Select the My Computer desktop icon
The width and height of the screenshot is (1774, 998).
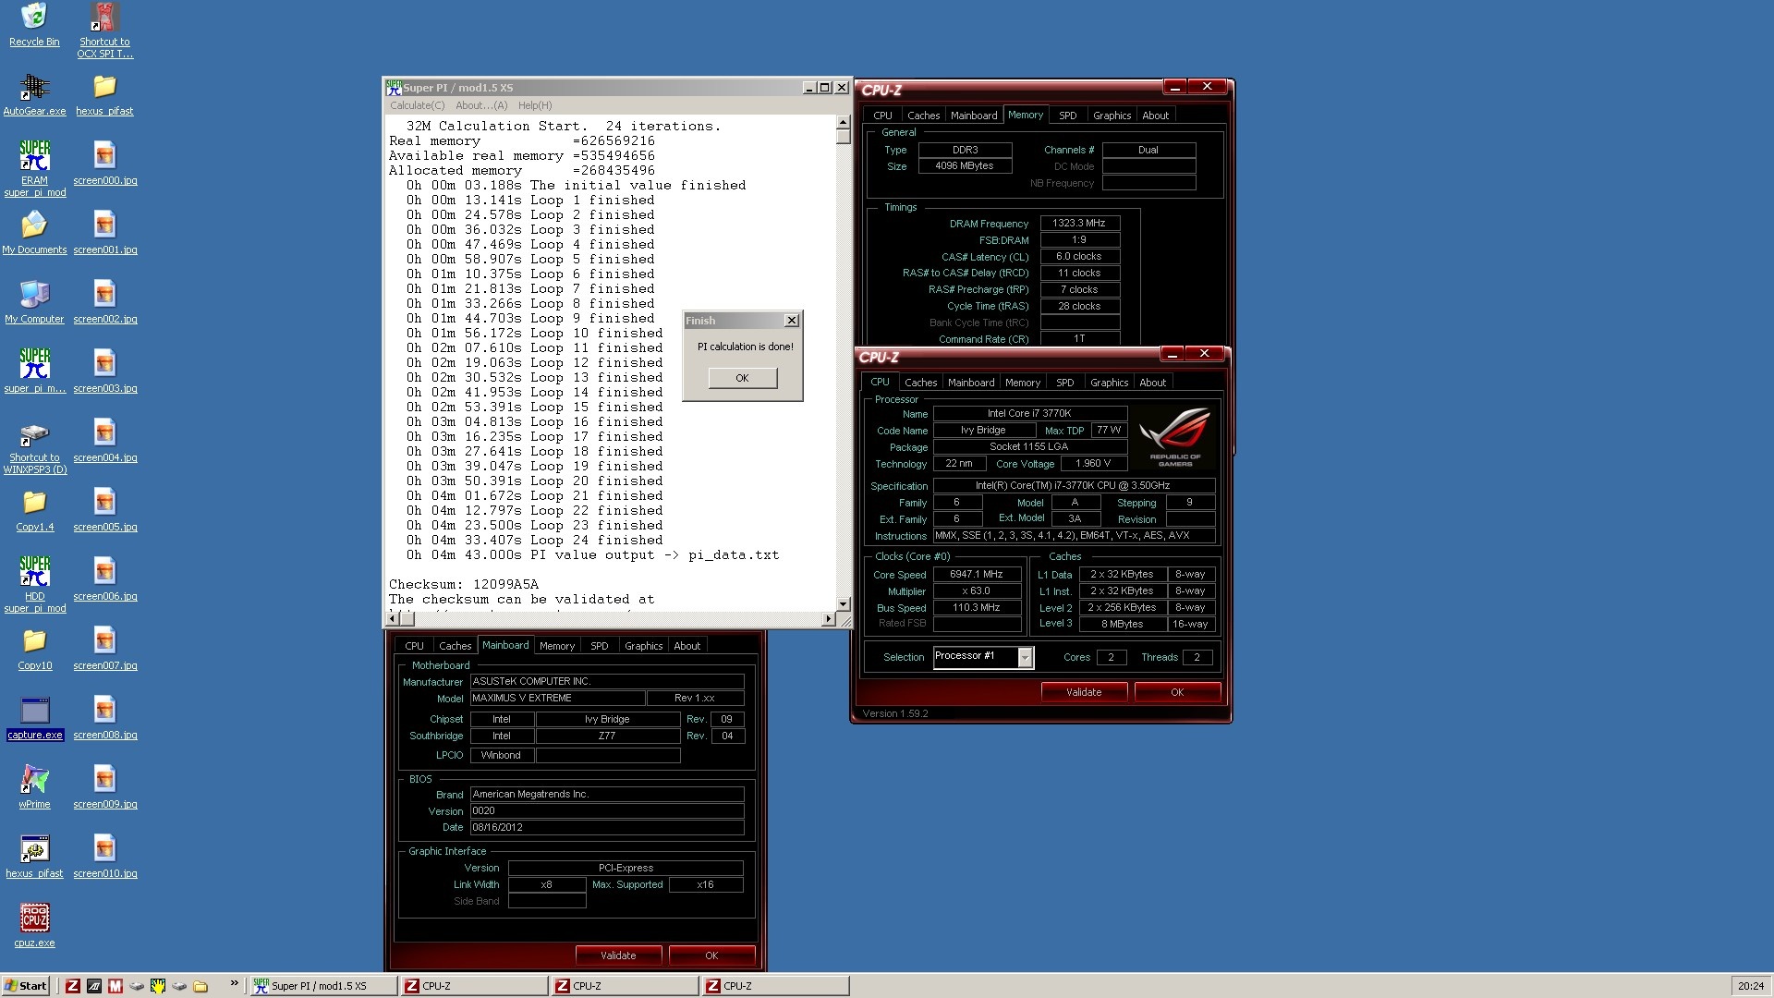pyautogui.click(x=34, y=295)
